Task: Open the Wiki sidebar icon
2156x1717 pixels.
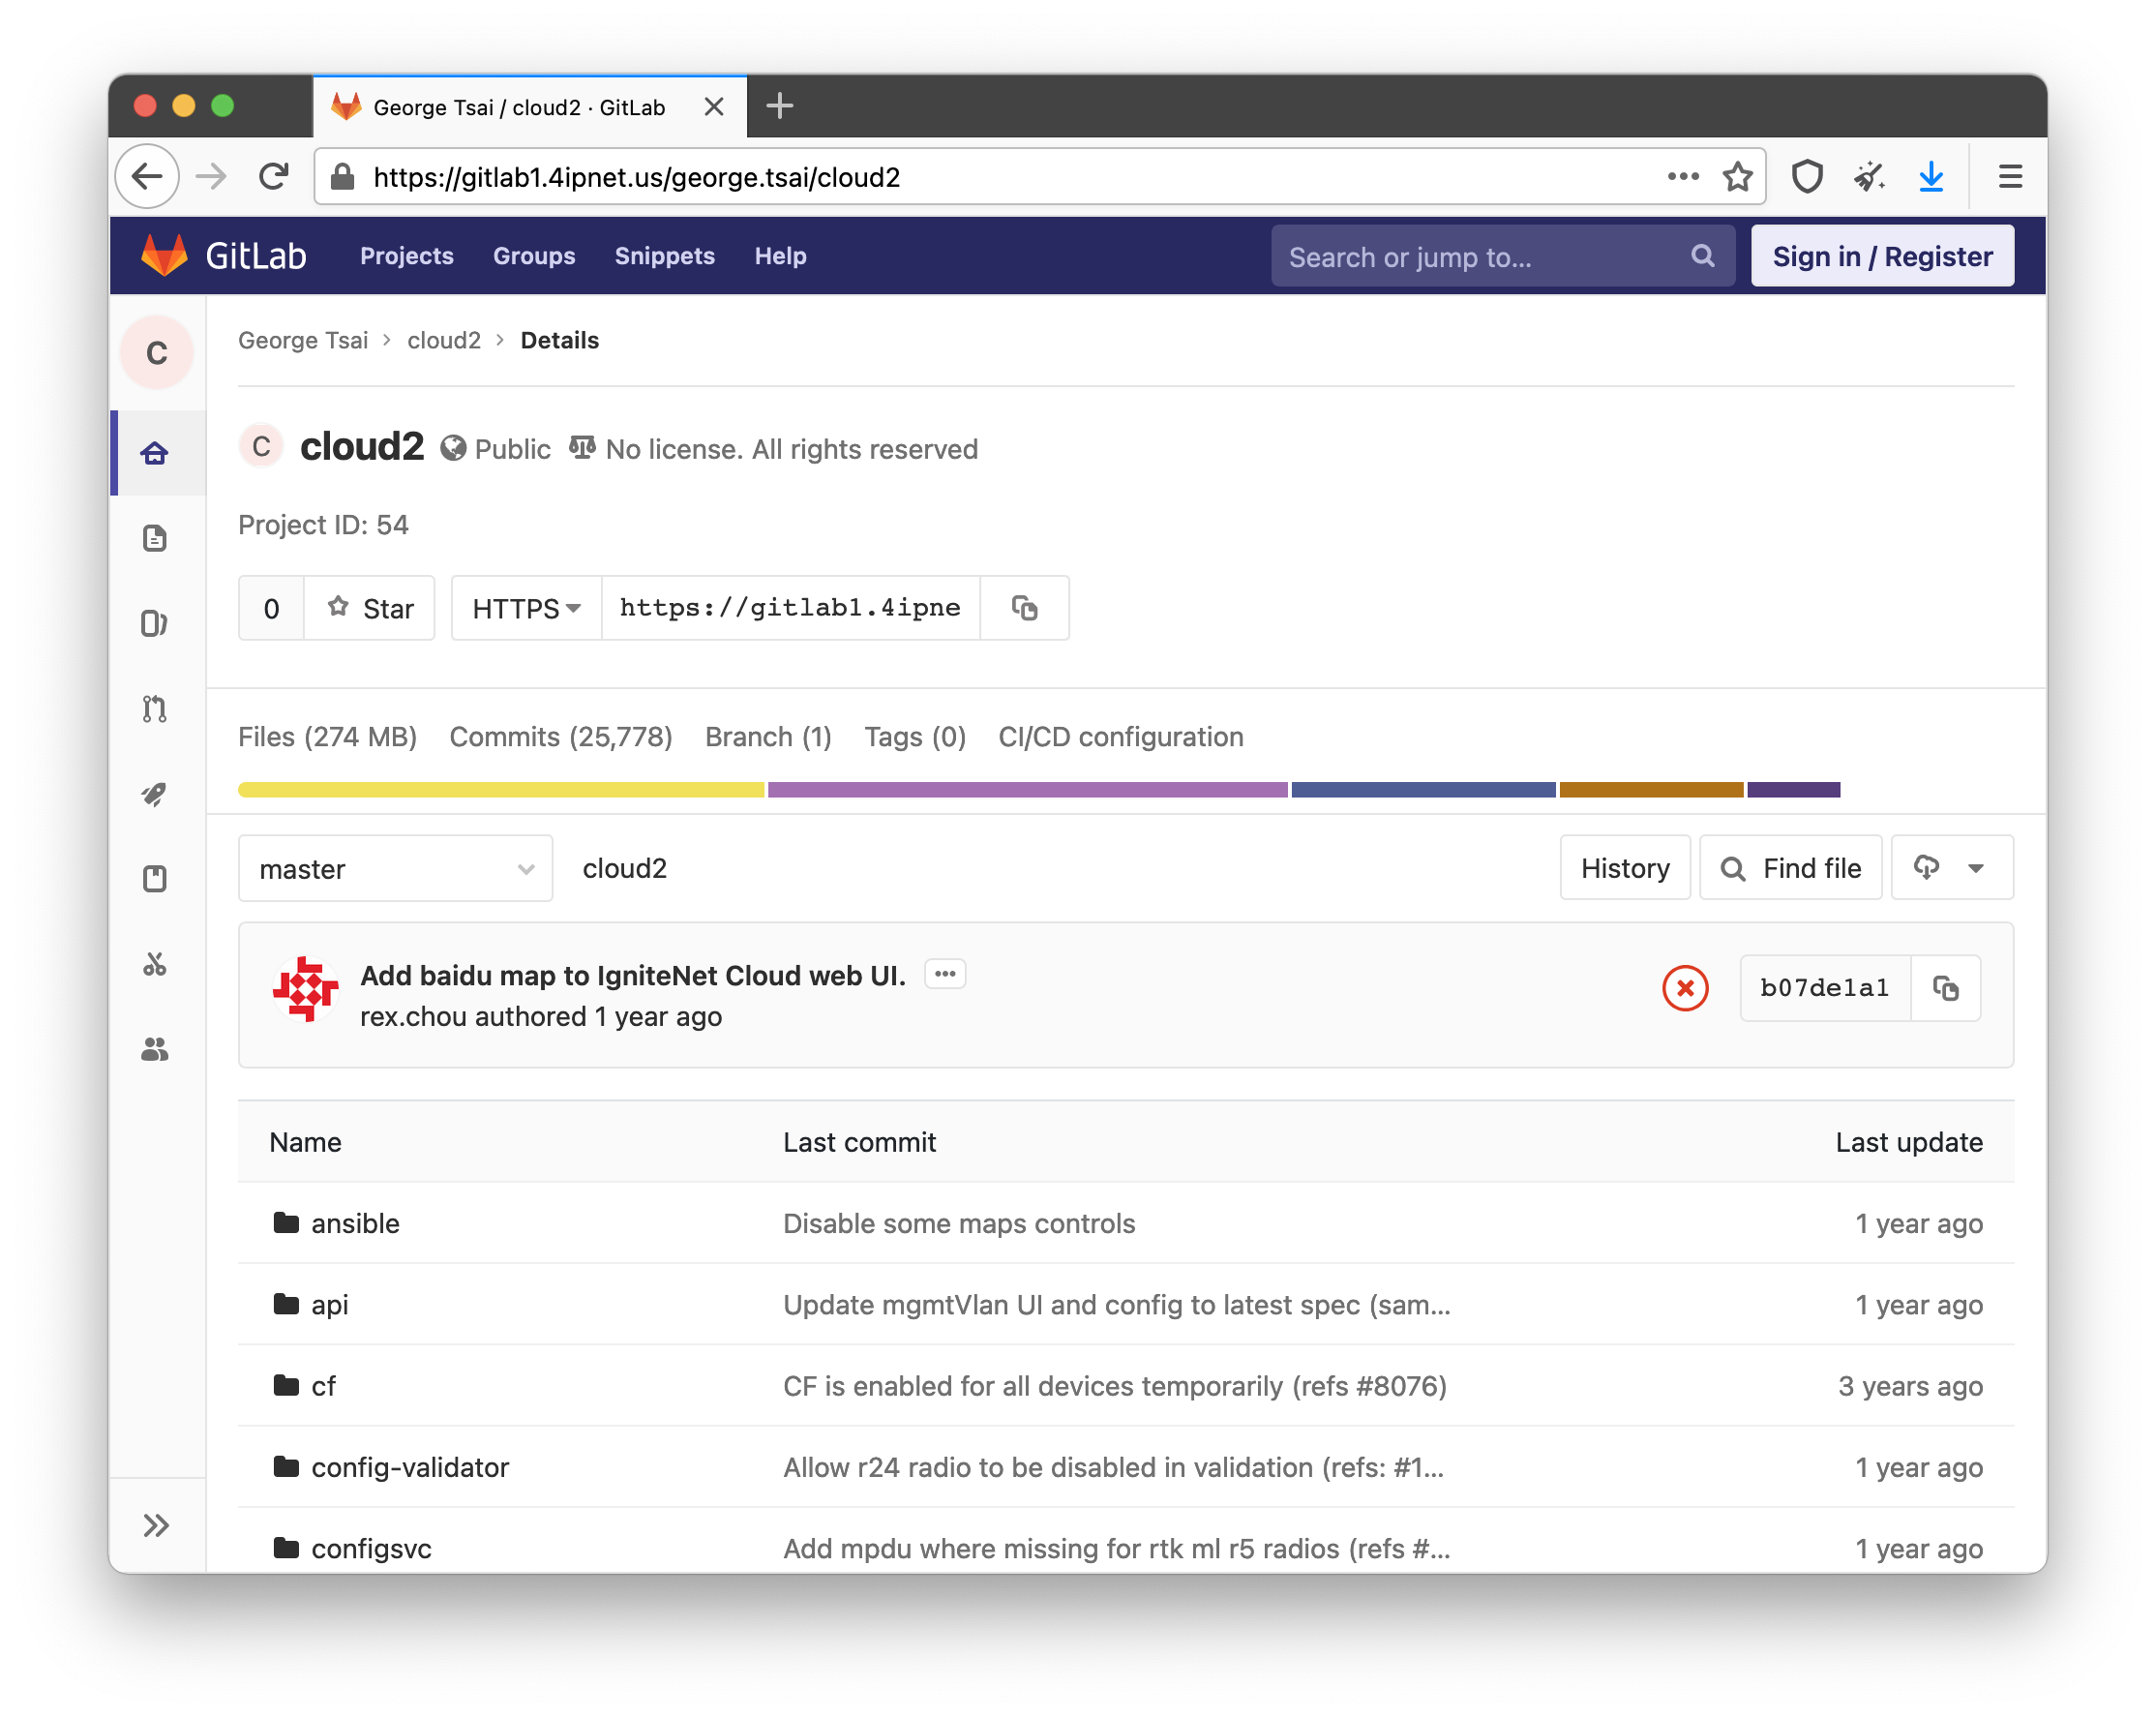Action: 155,878
